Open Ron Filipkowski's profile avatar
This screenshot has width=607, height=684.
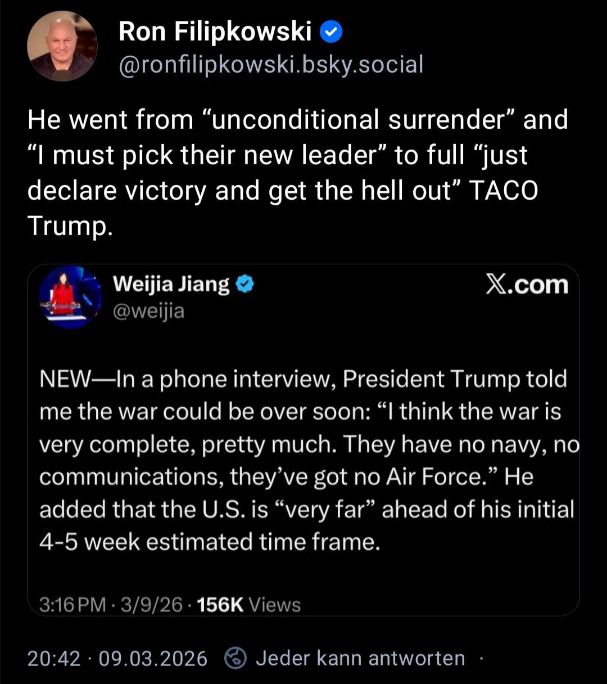(62, 46)
